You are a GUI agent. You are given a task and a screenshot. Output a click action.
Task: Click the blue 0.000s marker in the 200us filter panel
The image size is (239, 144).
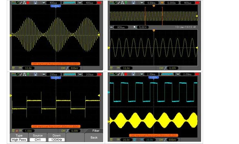56,78
